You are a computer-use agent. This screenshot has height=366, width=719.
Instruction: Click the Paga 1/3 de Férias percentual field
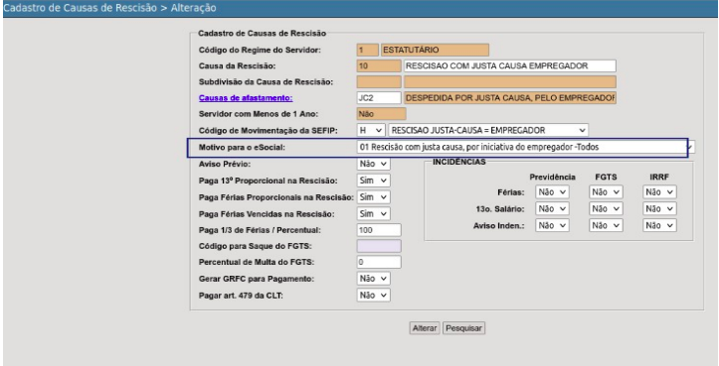coord(379,230)
